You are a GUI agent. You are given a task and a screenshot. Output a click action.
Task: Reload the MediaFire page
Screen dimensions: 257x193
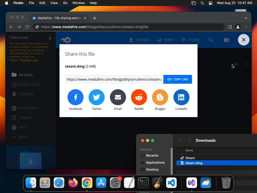point(27,27)
